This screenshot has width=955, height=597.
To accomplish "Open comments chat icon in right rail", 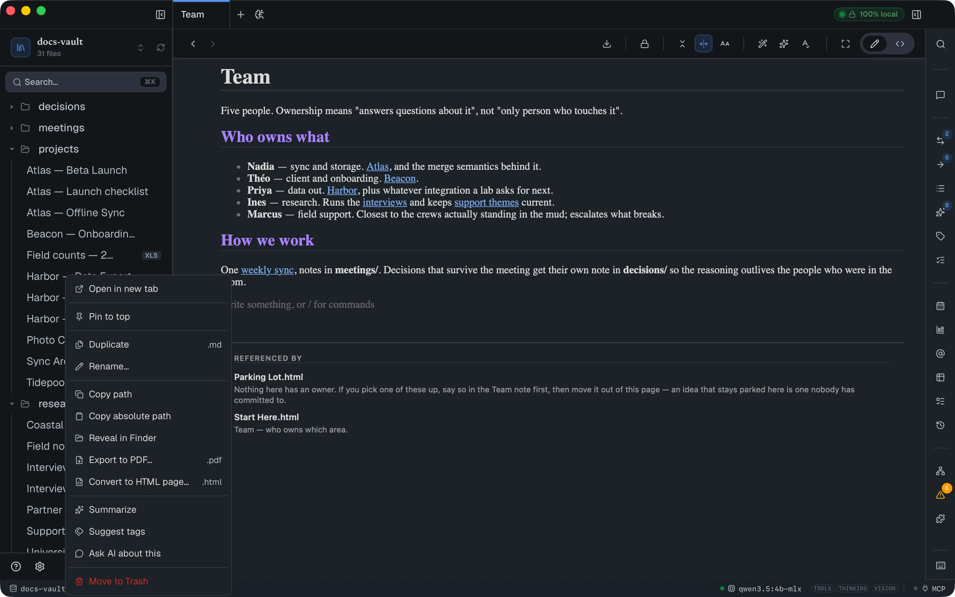I will pyautogui.click(x=940, y=95).
